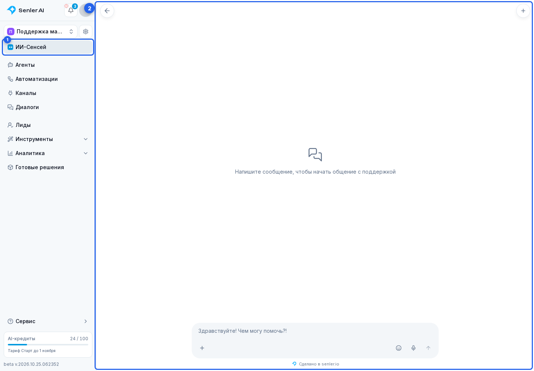Open workspace settings gear
This screenshot has width=534, height=371.
point(86,32)
